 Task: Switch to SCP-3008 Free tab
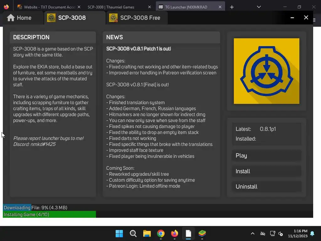pos(137,18)
